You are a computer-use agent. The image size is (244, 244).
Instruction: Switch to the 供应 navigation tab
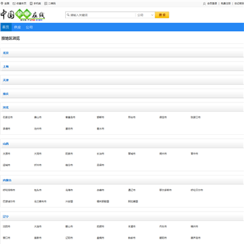18,27
